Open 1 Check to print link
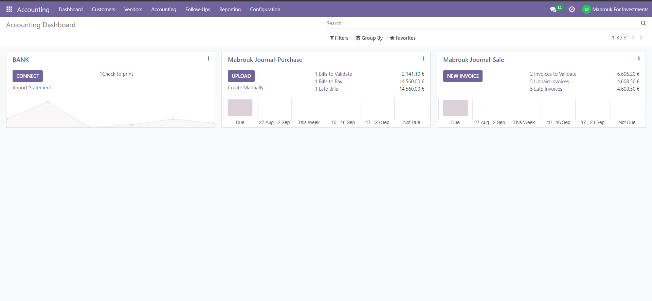Image resolution: width=652 pixels, height=301 pixels. coord(116,74)
